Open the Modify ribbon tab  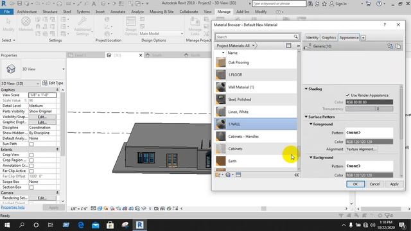[x=261, y=12]
